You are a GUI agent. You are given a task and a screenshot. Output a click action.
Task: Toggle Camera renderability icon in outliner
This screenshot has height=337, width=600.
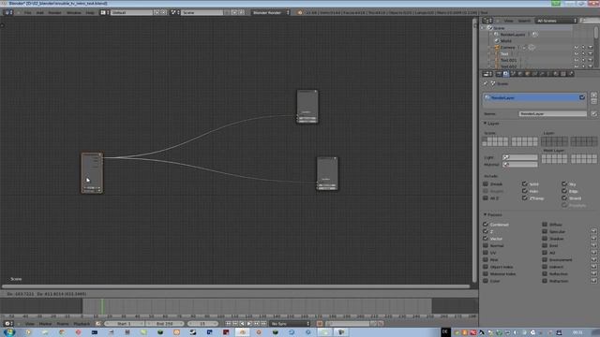click(591, 48)
